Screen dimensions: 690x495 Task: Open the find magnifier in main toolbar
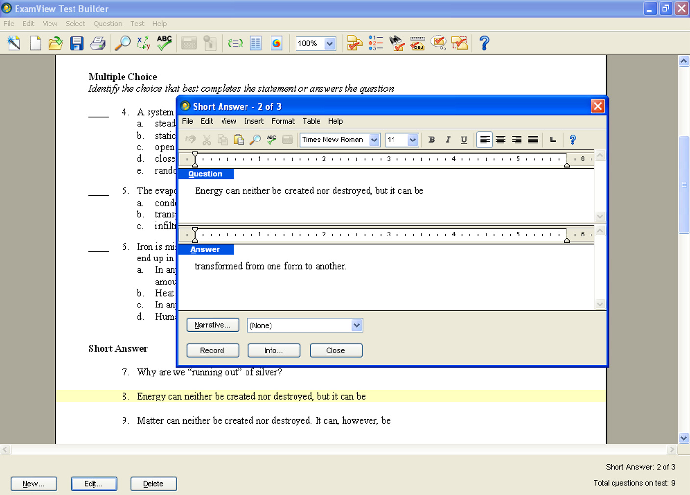coord(122,43)
